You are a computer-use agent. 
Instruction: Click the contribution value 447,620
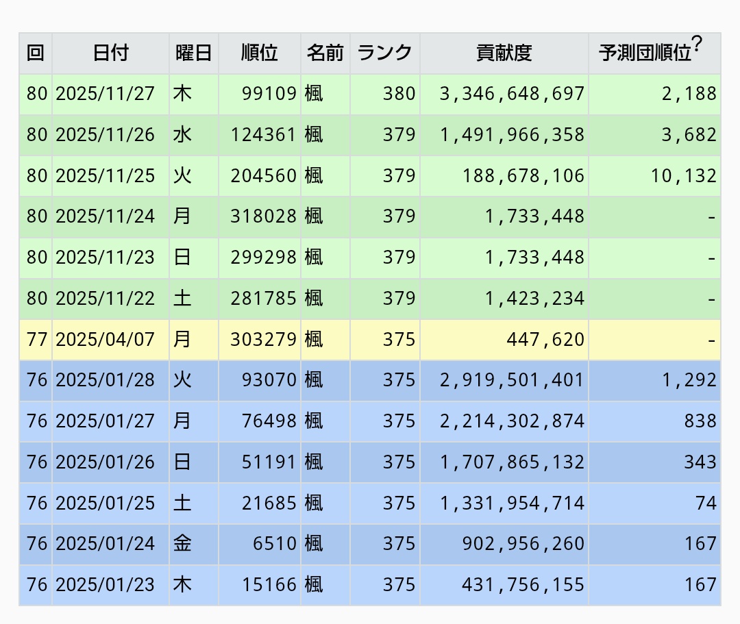545,339
